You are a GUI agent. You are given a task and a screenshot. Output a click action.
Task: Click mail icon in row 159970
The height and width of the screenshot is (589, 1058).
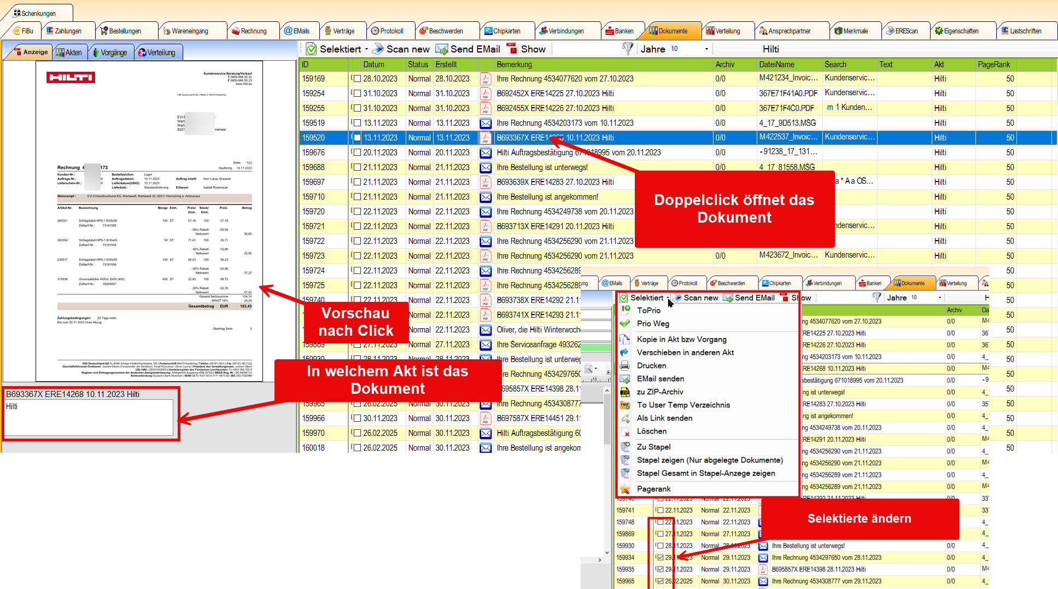pos(486,433)
